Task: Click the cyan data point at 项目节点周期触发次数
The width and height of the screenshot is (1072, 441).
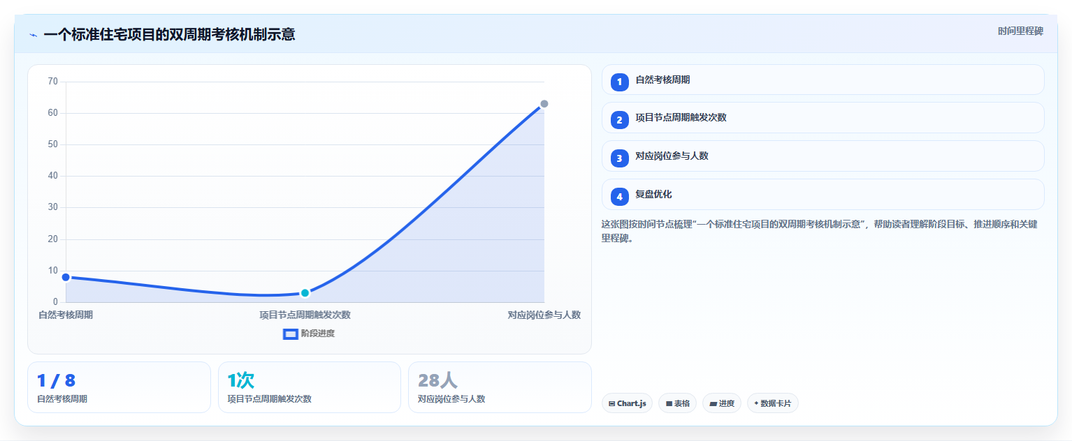Action: (305, 293)
